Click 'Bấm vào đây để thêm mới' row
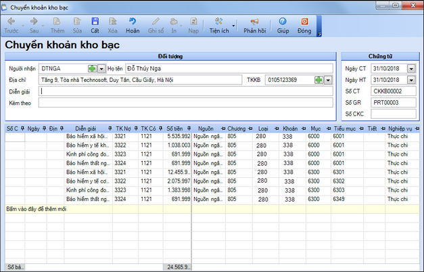The width and height of the screenshot is (424, 272). (x=212, y=209)
